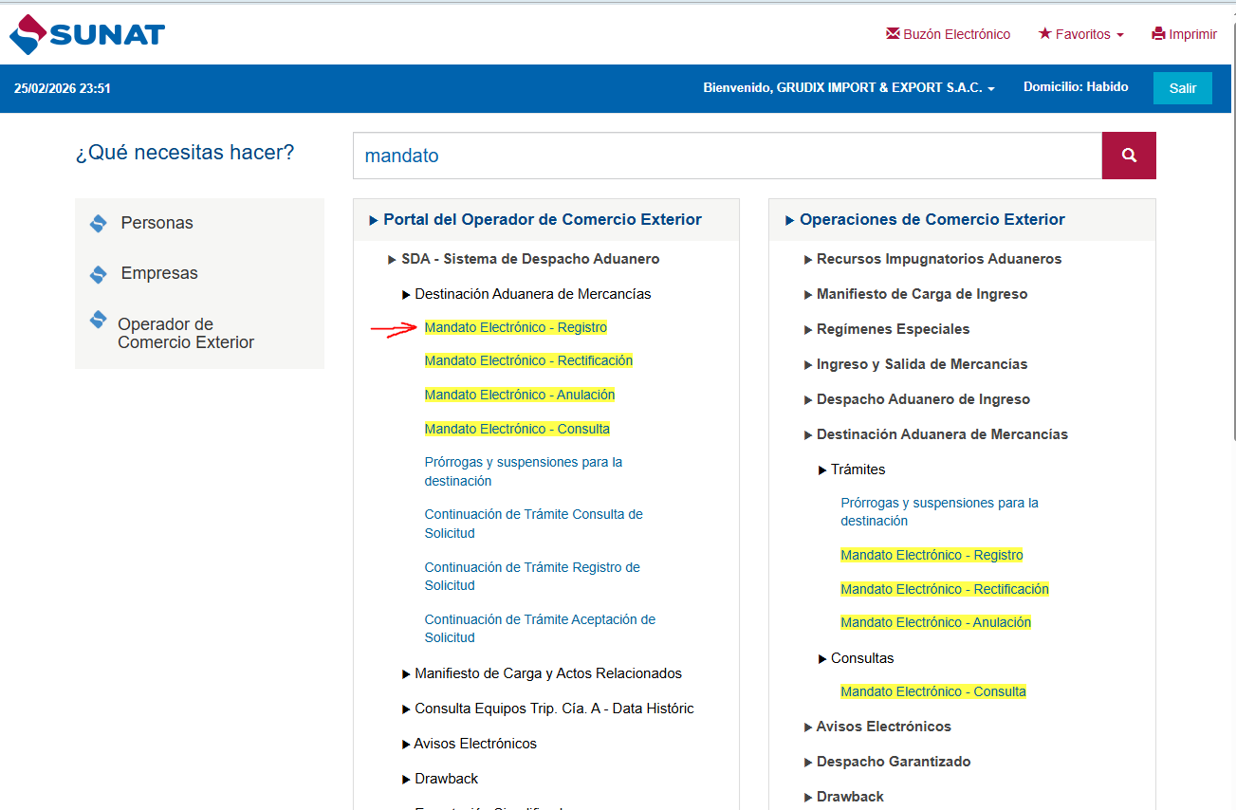Click the Imprimir link

tap(1184, 34)
